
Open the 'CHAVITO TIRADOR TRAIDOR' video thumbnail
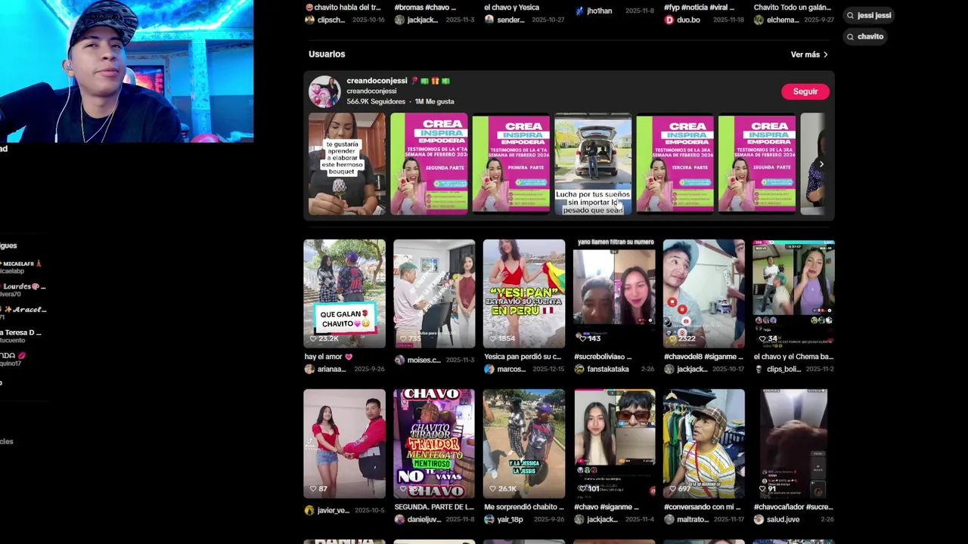tap(434, 444)
